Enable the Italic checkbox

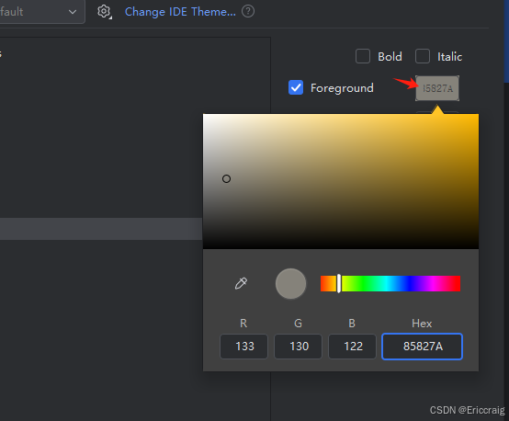click(423, 56)
